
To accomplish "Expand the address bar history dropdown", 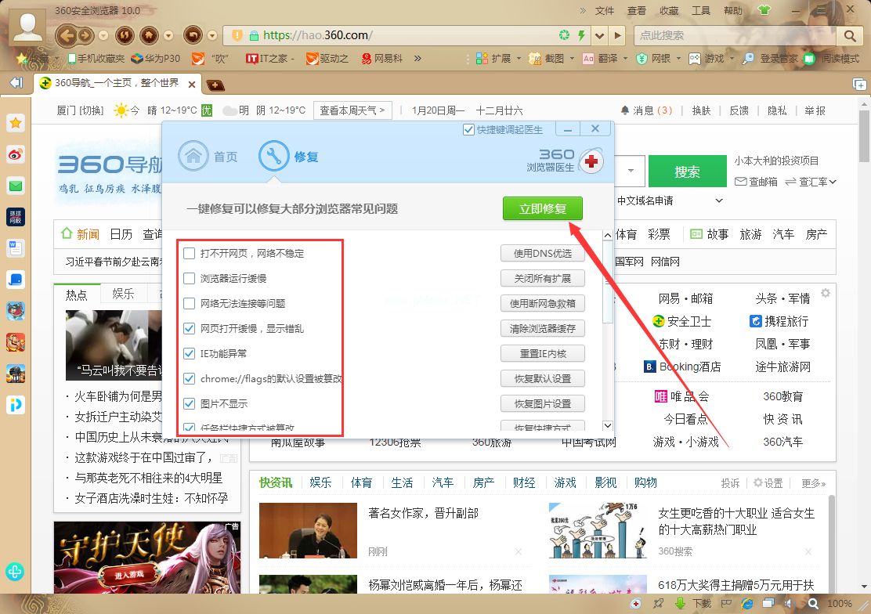I will [599, 35].
